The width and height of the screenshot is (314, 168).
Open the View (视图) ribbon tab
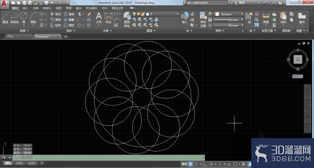(58, 8)
